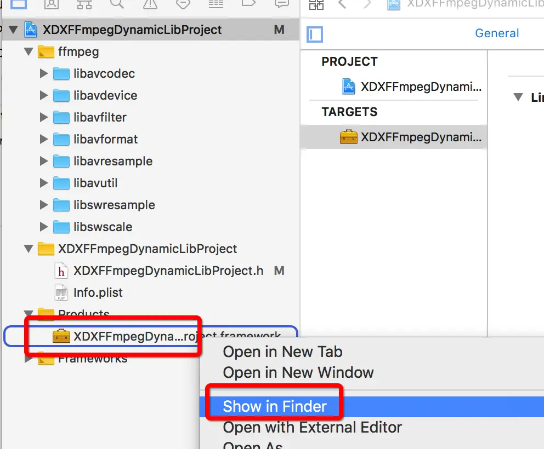This screenshot has height=449, width=544.
Task: Open the Breakpoint navigator icon
Action: [248, 3]
